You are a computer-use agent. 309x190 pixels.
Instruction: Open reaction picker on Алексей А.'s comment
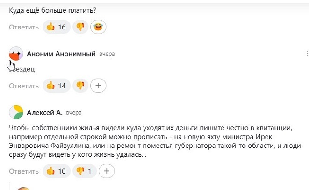point(107,171)
